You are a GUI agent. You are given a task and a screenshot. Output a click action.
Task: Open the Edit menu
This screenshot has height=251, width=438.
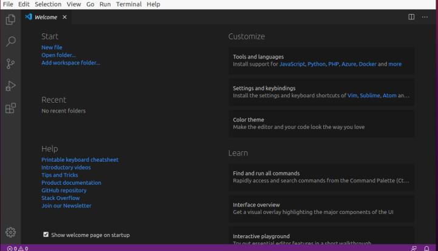tap(24, 4)
